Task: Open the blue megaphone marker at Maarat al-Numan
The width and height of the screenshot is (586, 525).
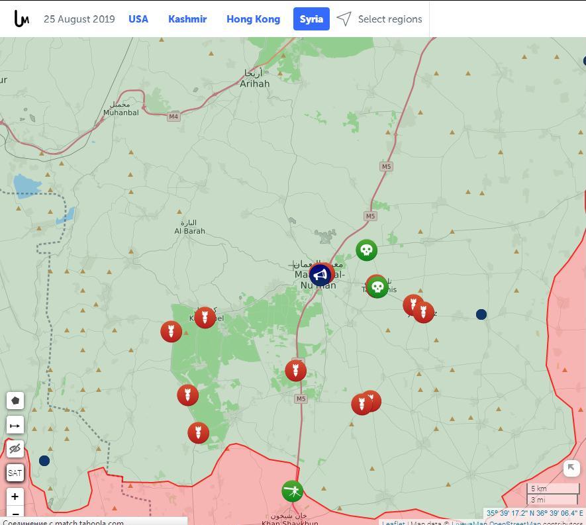Action: pyautogui.click(x=320, y=275)
